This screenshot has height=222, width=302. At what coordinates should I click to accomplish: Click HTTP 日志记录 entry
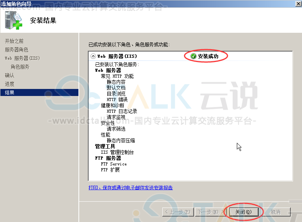[x=122, y=111]
